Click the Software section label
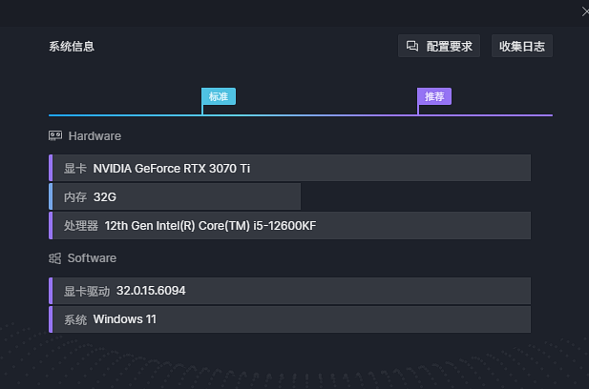589x389 pixels. (92, 258)
